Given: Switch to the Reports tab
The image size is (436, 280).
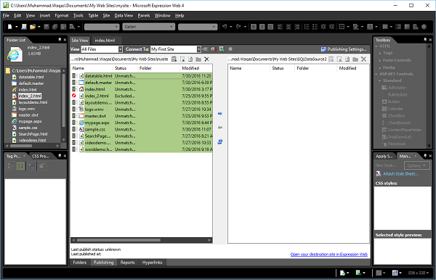Looking at the screenshot, I should pyautogui.click(x=128, y=263).
